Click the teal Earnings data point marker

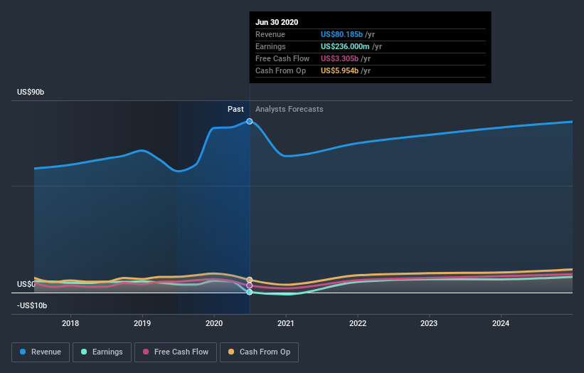(250, 292)
